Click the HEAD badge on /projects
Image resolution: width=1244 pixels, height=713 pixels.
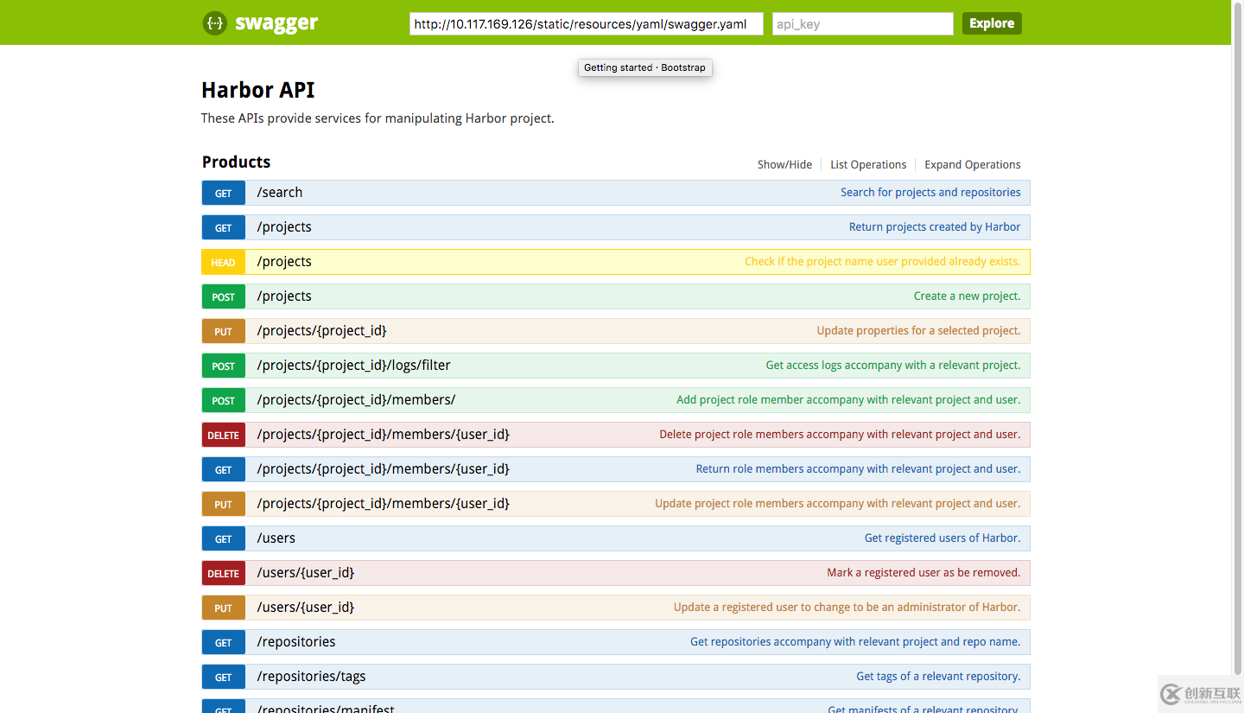[223, 262]
